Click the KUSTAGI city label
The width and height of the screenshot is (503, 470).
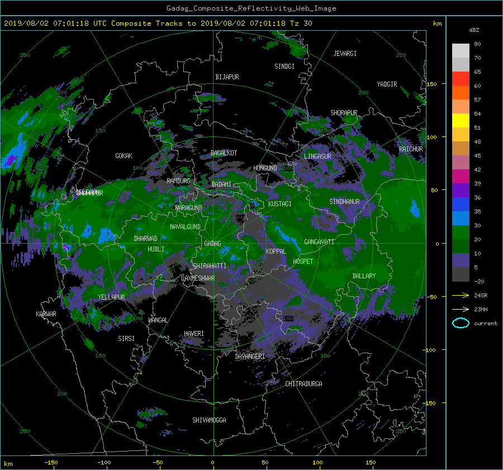coord(280,204)
